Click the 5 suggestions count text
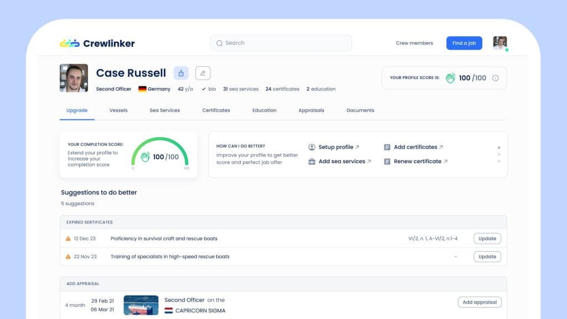This screenshot has width=567, height=319. pyautogui.click(x=78, y=203)
